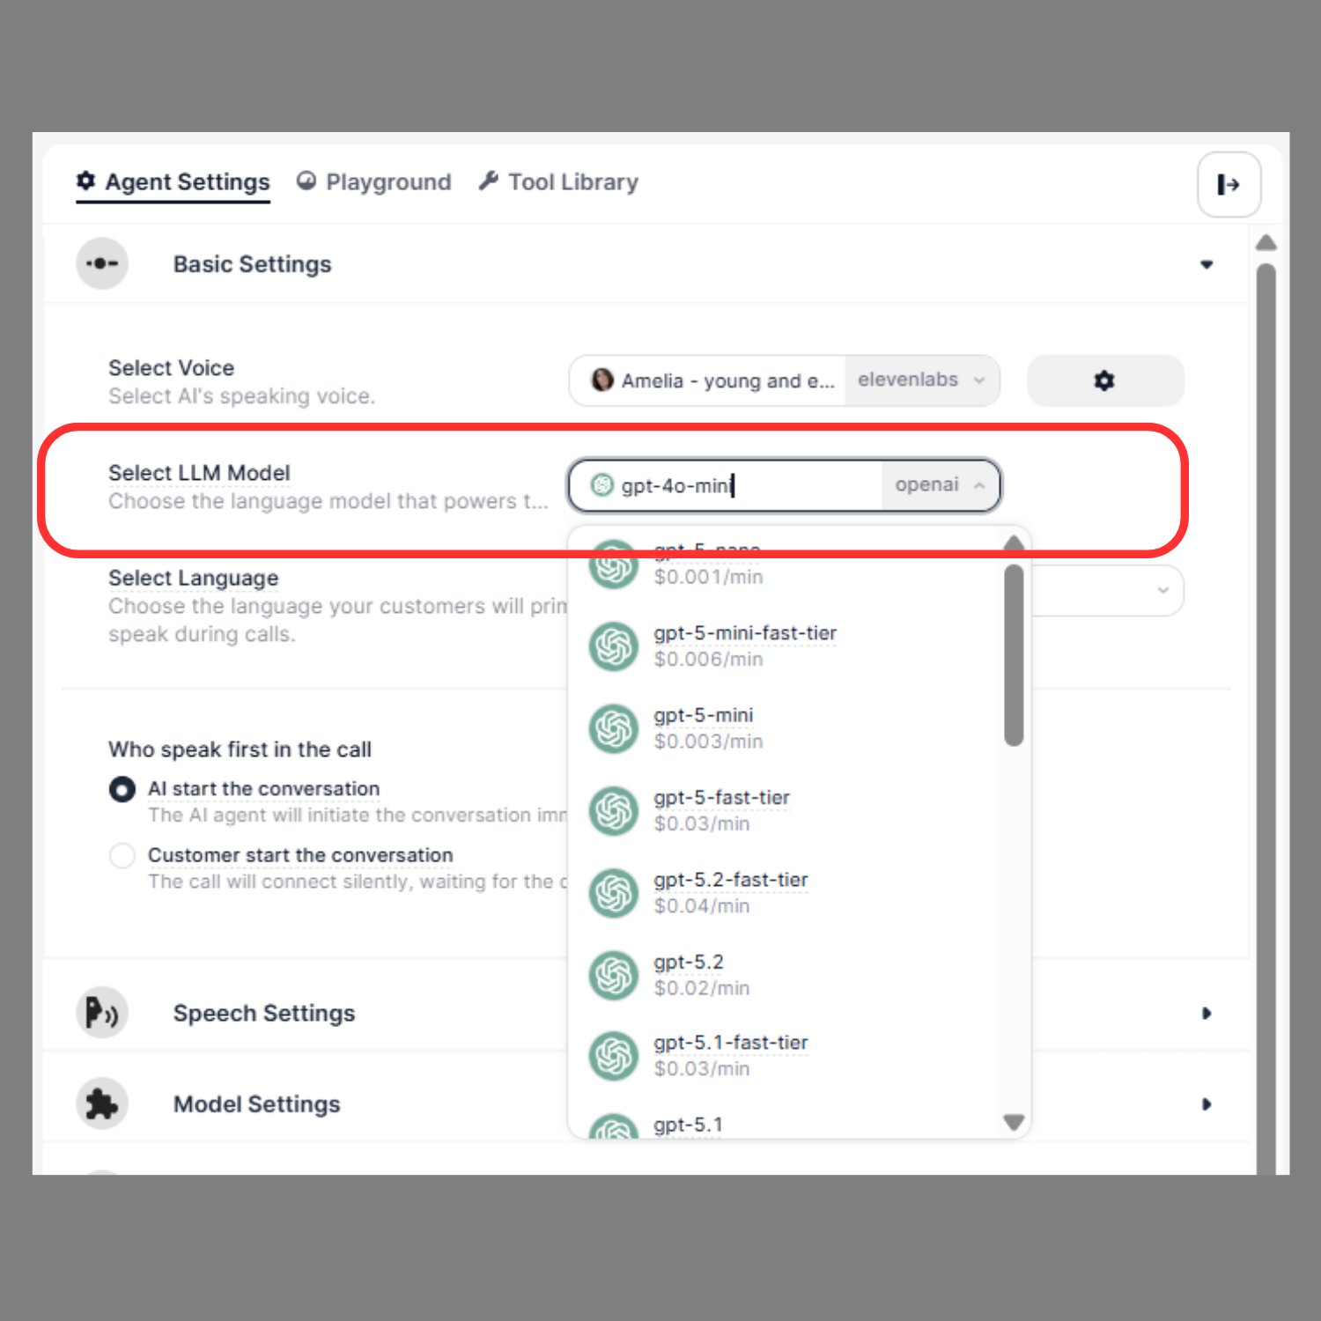This screenshot has width=1321, height=1321.
Task: Open the Select Language dropdown chevron
Action: coord(1162,590)
